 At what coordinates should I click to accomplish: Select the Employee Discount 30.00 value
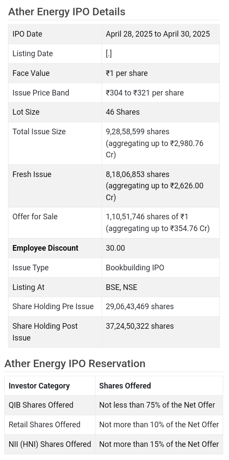(x=115, y=248)
